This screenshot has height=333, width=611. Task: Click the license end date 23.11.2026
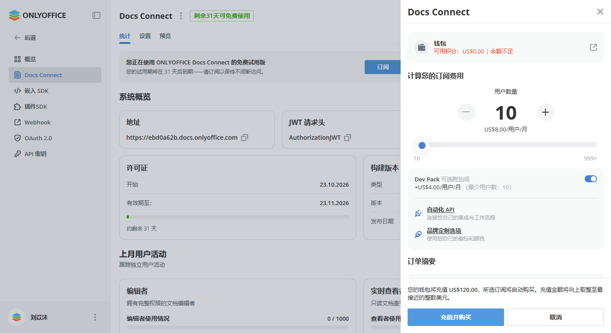(334, 203)
